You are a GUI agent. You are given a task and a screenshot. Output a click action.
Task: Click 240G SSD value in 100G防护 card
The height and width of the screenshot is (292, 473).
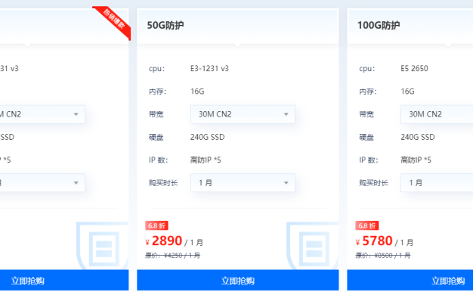click(418, 137)
